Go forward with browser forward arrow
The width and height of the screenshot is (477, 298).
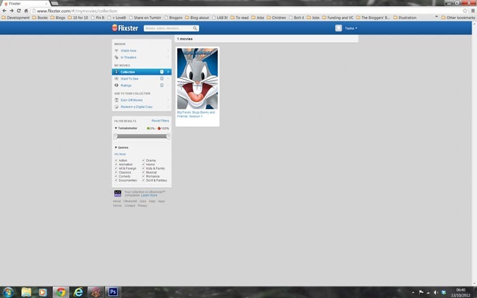pyautogui.click(x=12, y=11)
